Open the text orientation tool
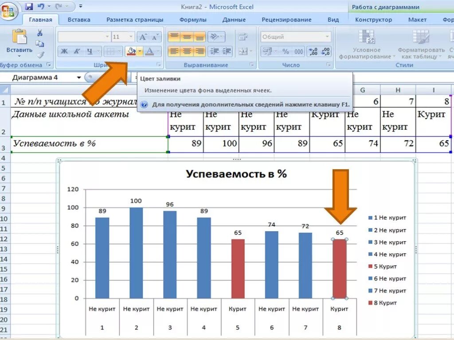454x340 pixels. coord(216,37)
